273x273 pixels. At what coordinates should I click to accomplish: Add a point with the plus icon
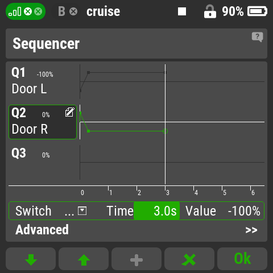click(136, 259)
